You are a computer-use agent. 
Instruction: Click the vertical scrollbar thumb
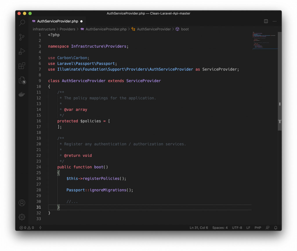[280, 81]
